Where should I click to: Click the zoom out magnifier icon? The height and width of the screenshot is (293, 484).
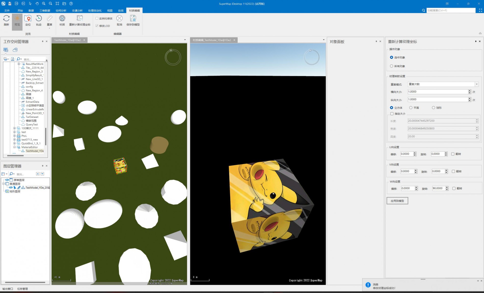pos(50,4)
